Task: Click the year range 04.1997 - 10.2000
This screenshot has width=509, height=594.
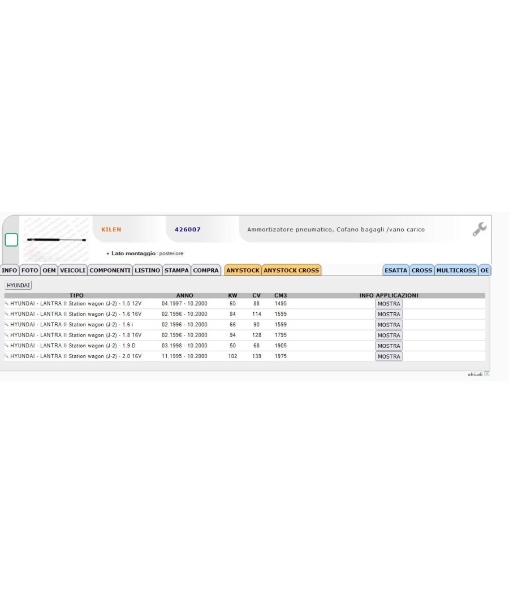Action: coord(184,303)
